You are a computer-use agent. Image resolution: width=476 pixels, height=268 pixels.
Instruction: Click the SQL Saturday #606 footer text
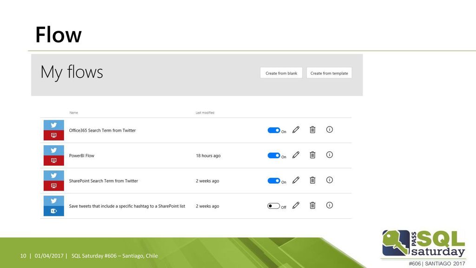point(114,256)
